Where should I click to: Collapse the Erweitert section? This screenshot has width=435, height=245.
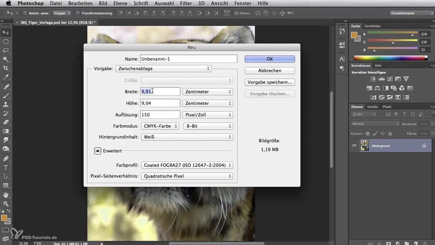click(98, 151)
